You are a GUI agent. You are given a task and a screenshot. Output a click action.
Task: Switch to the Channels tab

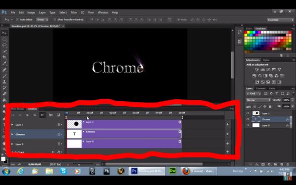261,88
